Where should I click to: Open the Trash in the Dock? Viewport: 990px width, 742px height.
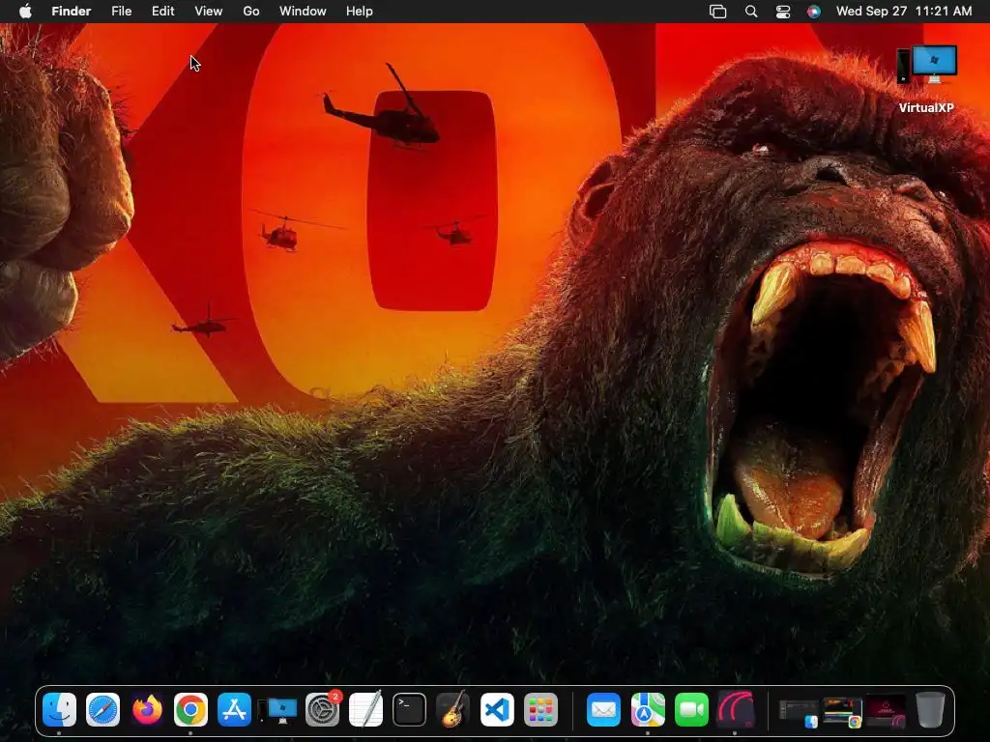930,710
